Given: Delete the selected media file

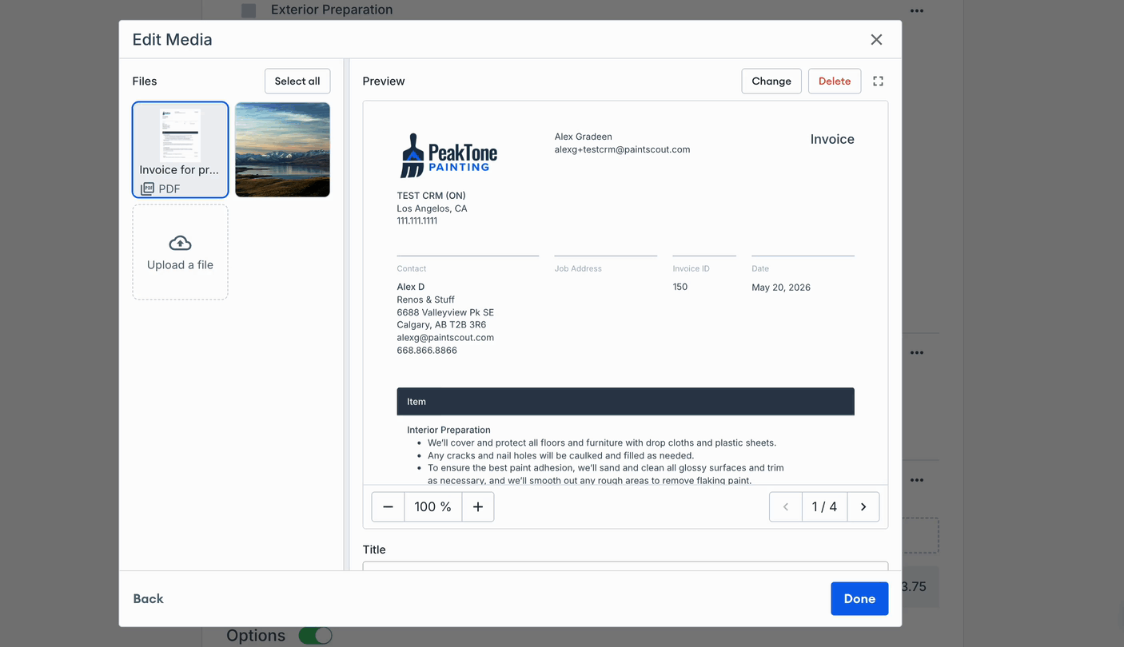Looking at the screenshot, I should pos(835,81).
